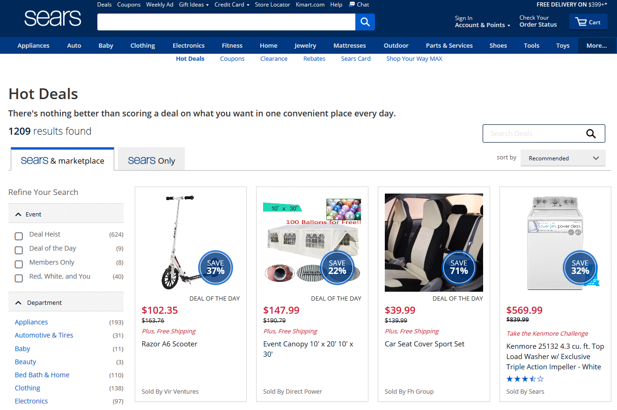Click the Search Deals magnifier icon
Image resolution: width=617 pixels, height=410 pixels.
point(591,134)
